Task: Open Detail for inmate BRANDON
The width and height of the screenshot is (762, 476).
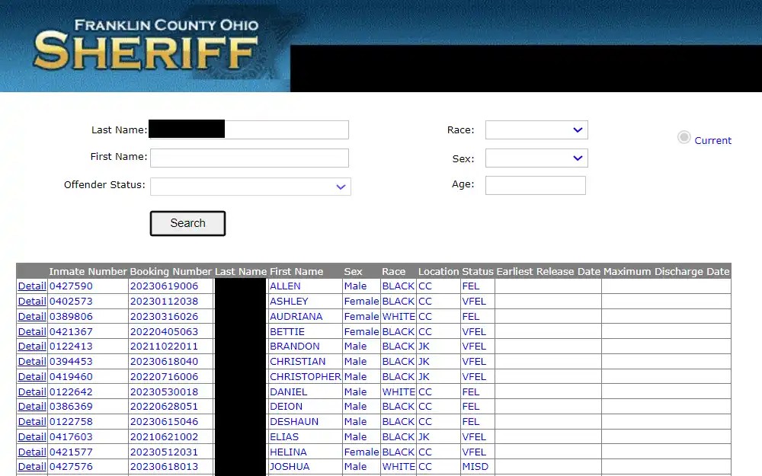Action: pyautogui.click(x=31, y=347)
